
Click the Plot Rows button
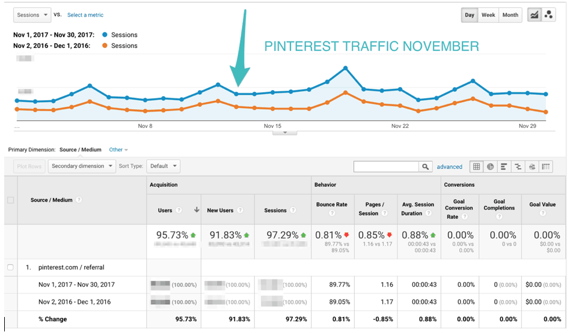(29, 166)
